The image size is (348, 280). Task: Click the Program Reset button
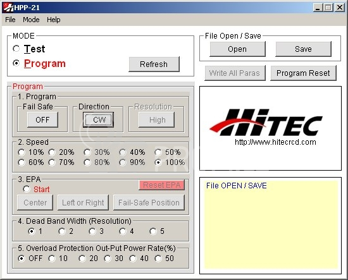[303, 73]
